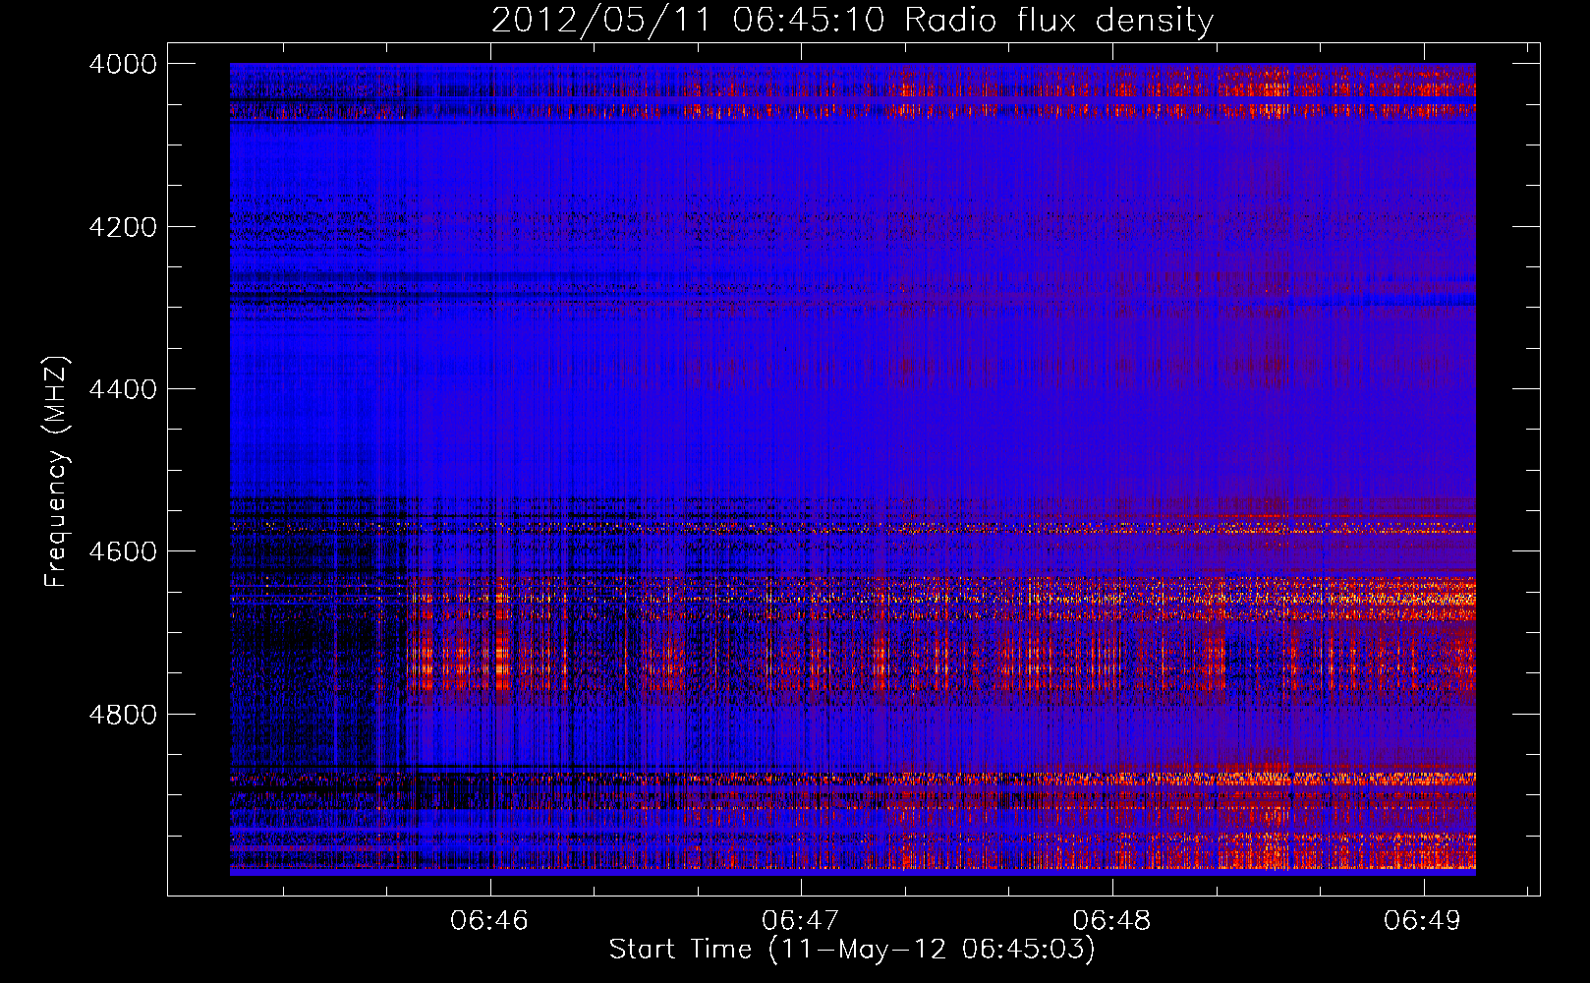Screen dimensions: 1590x983
Task: Click the 06:47 time axis label
Action: (x=801, y=920)
